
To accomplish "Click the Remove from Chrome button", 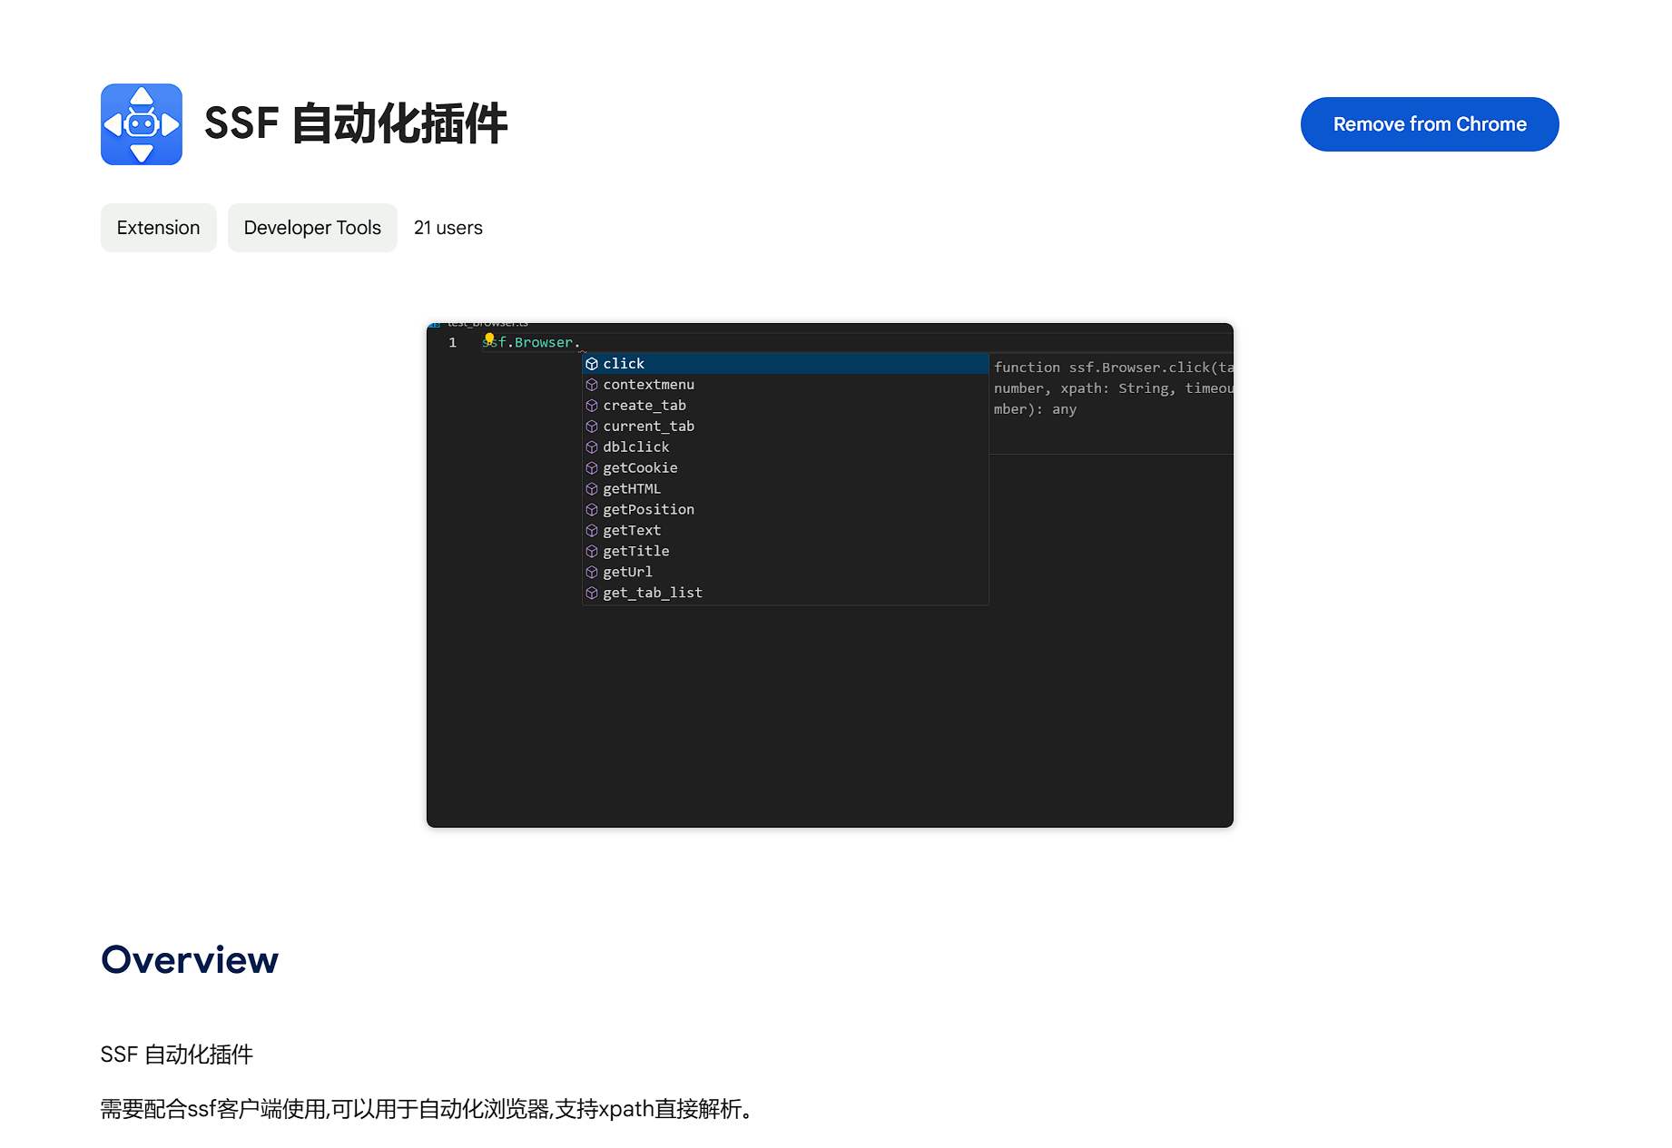I will point(1430,124).
